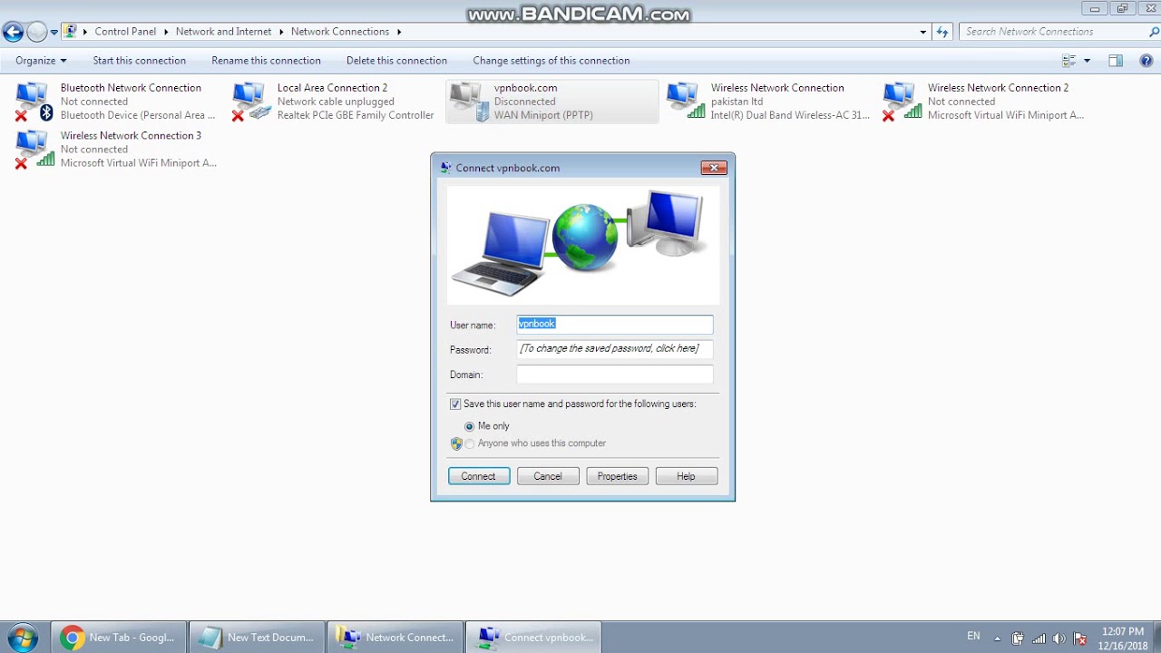Screen dimensions: 1161x653
Task: Click Control Panel in breadcrumb
Action: (125, 32)
